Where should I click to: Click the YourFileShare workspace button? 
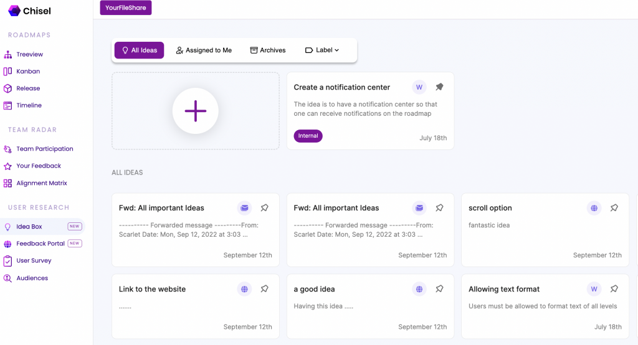pyautogui.click(x=126, y=7)
